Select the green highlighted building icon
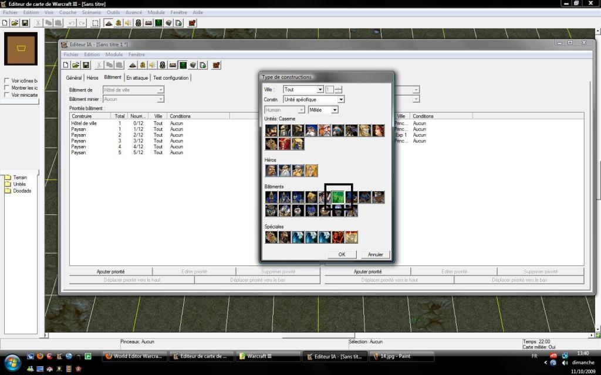 [338, 197]
